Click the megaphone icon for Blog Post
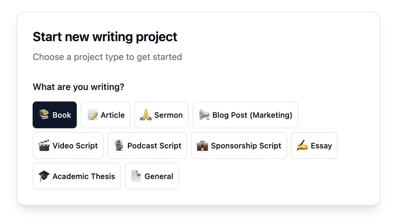The height and width of the screenshot is (224, 403). click(204, 115)
